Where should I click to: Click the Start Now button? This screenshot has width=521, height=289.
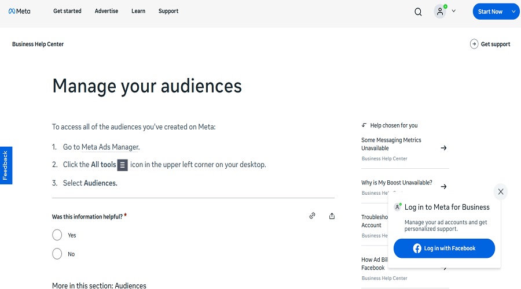click(x=490, y=12)
